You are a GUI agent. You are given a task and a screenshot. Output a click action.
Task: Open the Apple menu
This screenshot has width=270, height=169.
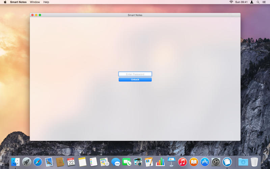pos(5,2)
